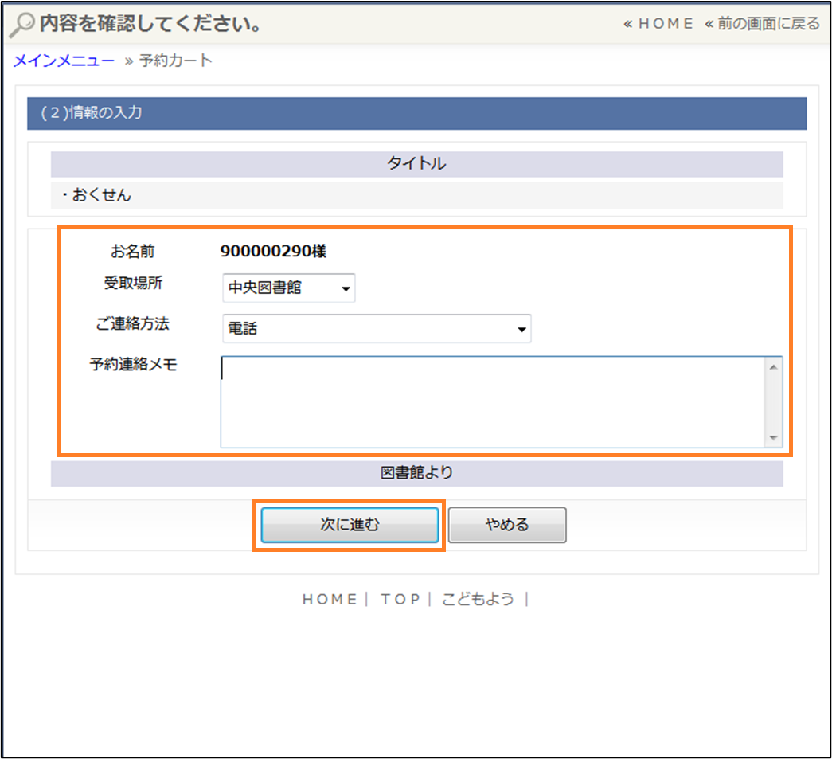Click ご連絡方法 label
The width and height of the screenshot is (832, 759).
tap(132, 323)
